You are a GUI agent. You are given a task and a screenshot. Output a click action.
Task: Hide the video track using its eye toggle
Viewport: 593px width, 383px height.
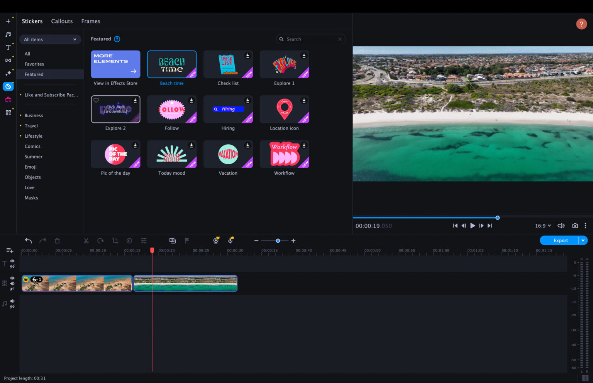click(12, 278)
